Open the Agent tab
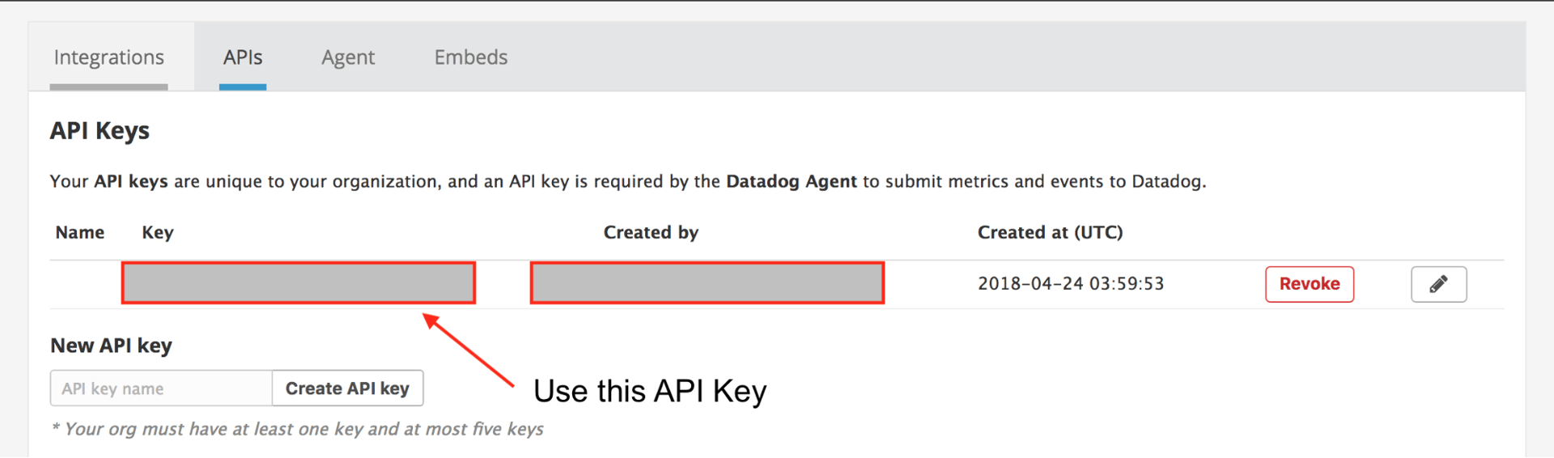 pos(348,57)
